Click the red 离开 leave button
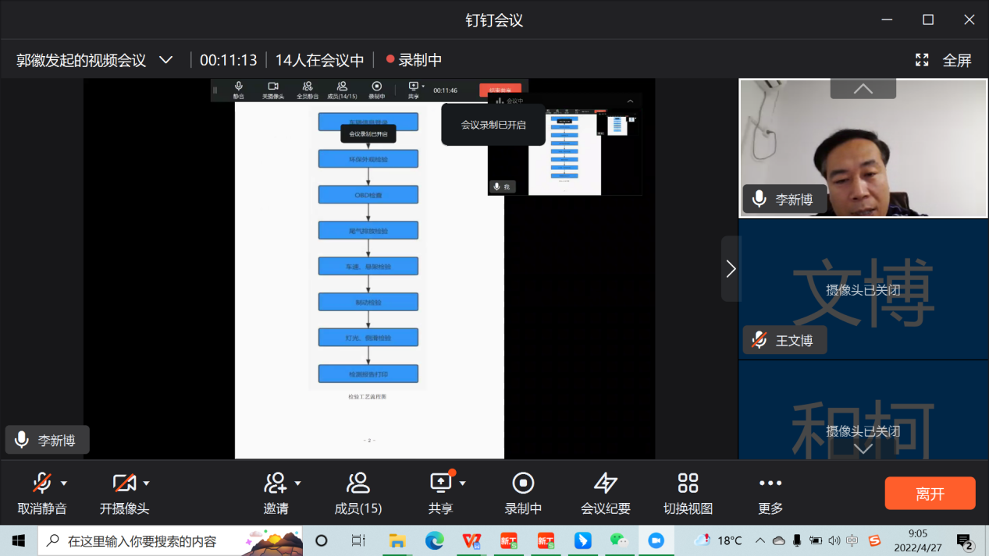Image resolution: width=989 pixels, height=556 pixels. pyautogui.click(x=930, y=494)
